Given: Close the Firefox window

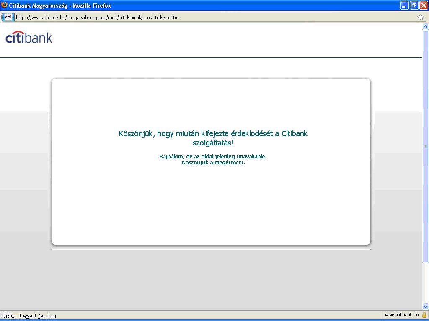Looking at the screenshot, I should click(424, 5).
